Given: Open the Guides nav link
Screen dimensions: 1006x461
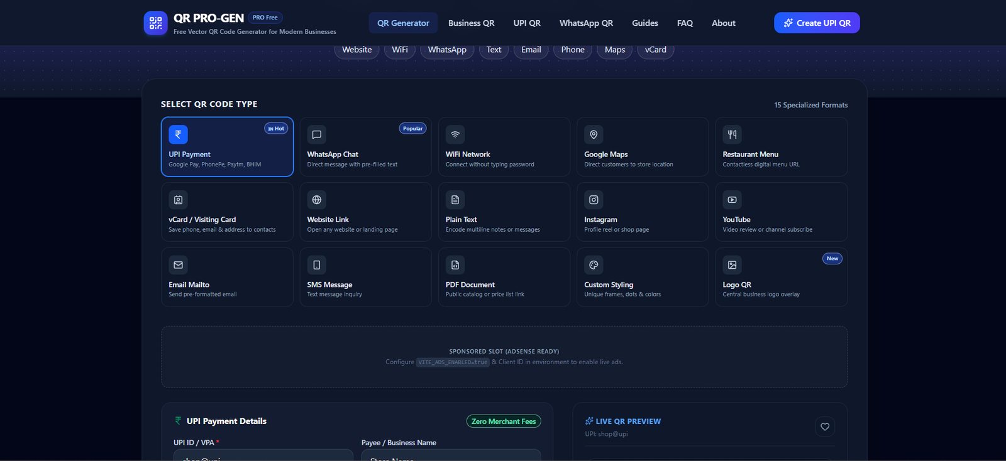Looking at the screenshot, I should tap(645, 23).
